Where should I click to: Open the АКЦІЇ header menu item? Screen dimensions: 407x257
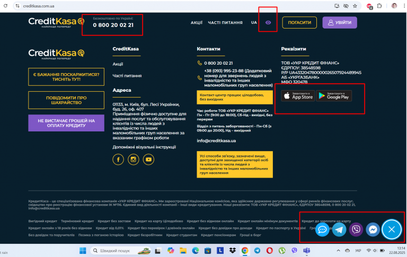coord(197,23)
